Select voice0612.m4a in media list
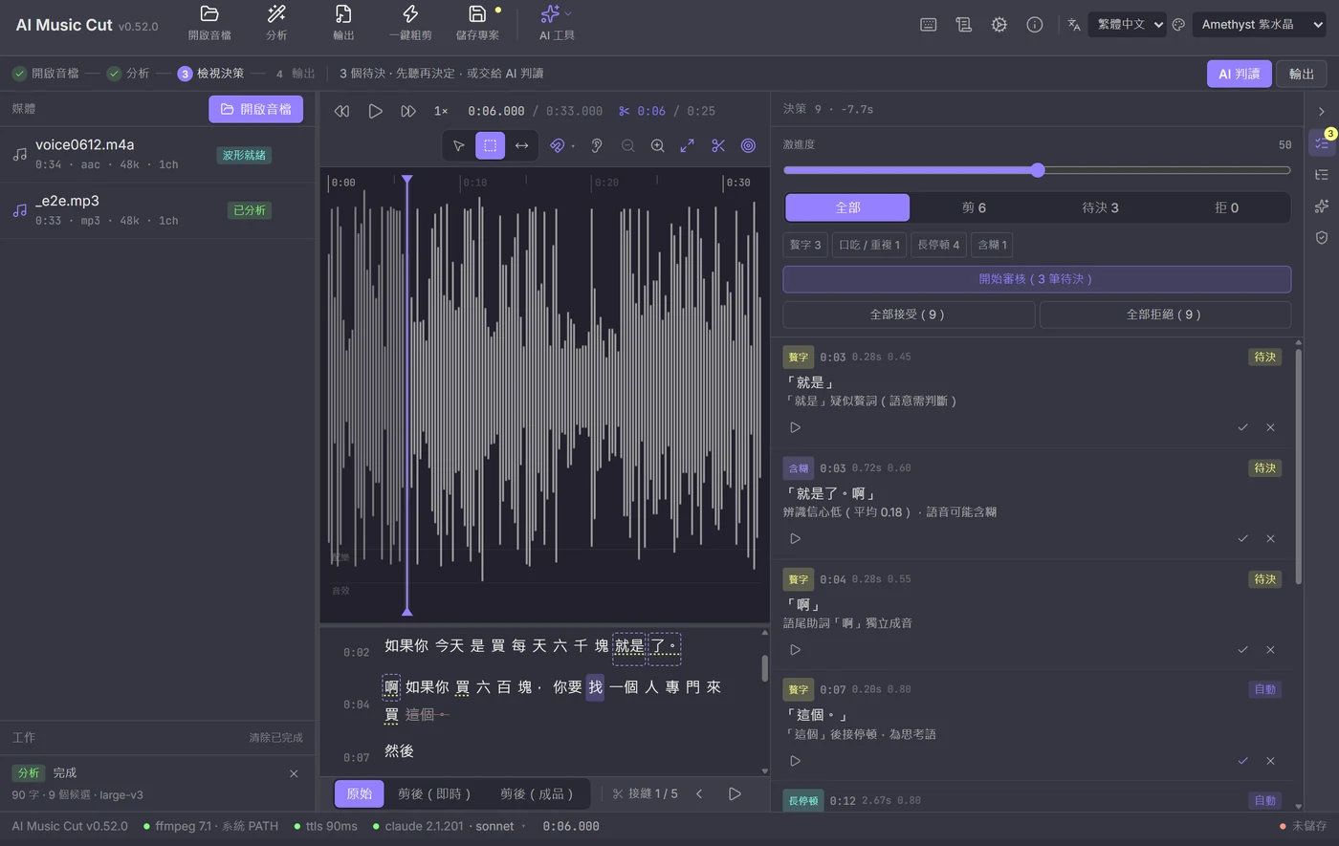1339x846 pixels. click(157, 154)
